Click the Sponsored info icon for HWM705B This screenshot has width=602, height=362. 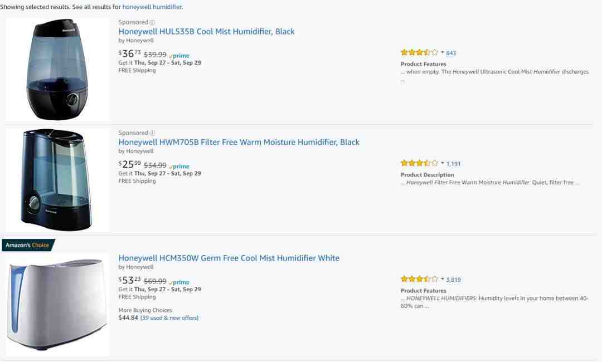coord(152,133)
